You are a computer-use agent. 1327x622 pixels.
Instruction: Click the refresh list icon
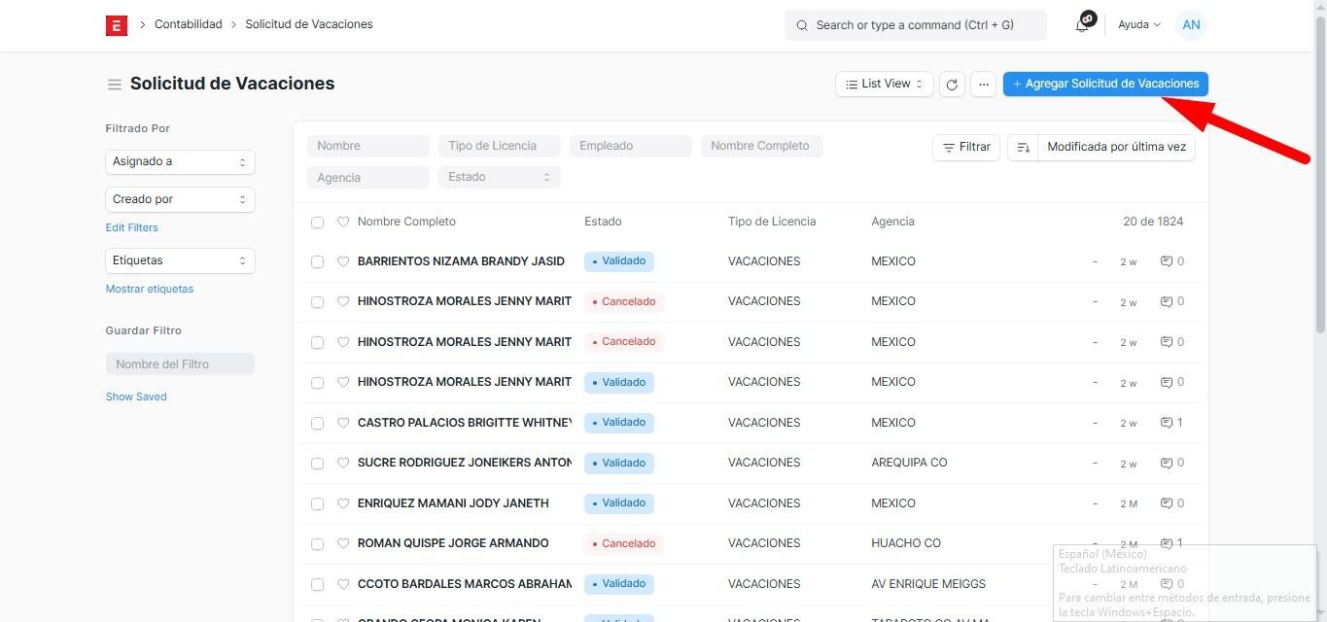click(952, 85)
